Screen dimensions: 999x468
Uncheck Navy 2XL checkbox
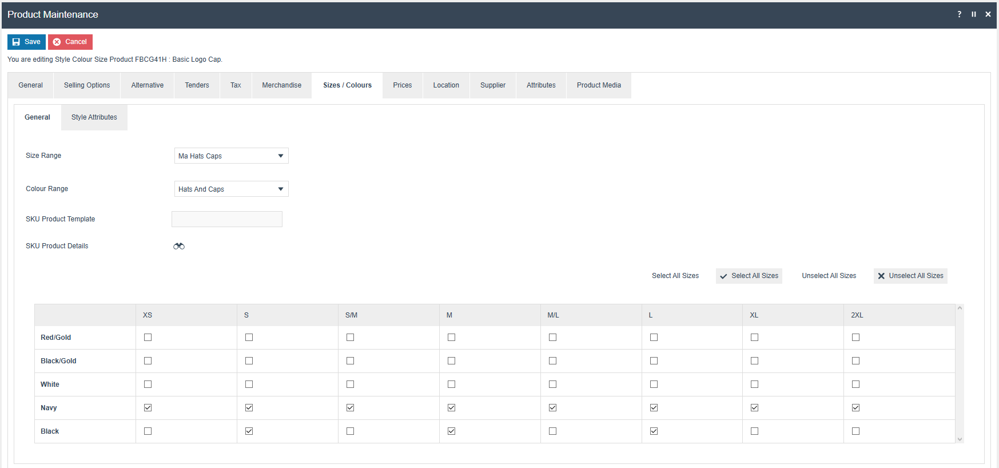click(856, 408)
